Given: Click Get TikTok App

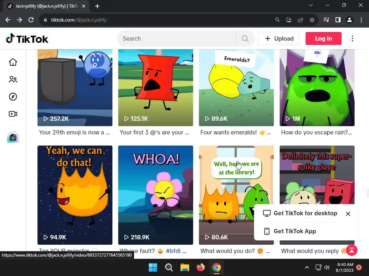Looking at the screenshot, I should [290, 231].
